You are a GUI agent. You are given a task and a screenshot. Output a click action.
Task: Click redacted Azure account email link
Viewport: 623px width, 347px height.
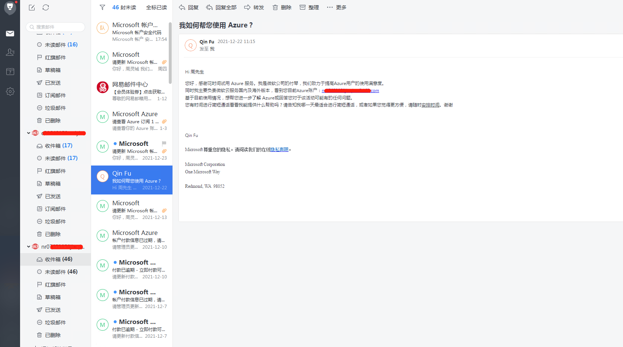click(x=351, y=91)
